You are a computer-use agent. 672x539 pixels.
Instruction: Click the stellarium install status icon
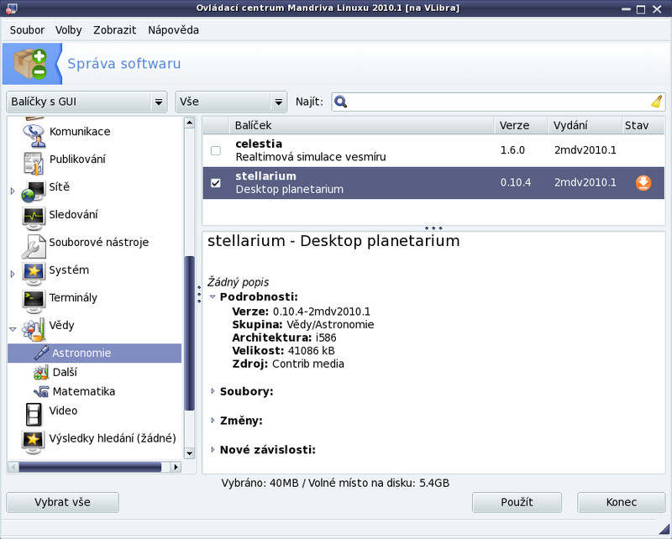643,183
